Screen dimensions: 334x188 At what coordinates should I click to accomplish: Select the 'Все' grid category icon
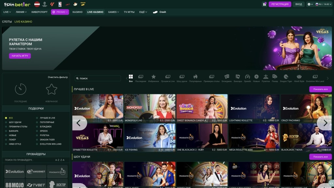(x=131, y=78)
